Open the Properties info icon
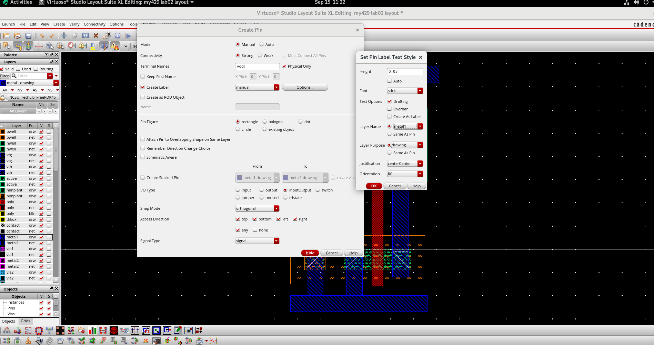654x345 pixels. (x=118, y=36)
